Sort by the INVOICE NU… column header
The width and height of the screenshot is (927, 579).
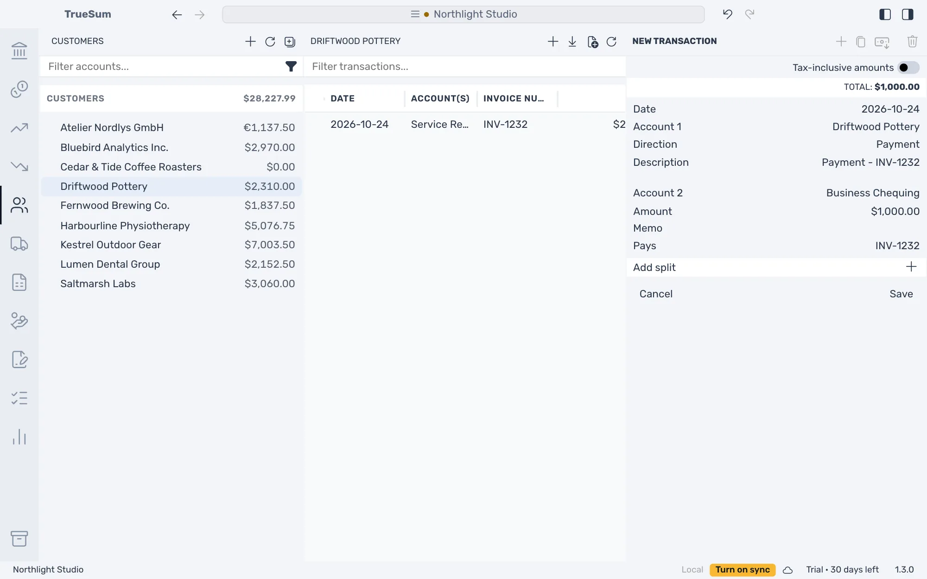tap(514, 98)
